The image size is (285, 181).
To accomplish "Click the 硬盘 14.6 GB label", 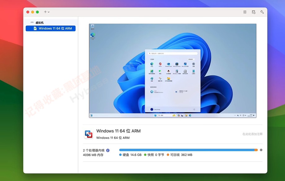I will [x=132, y=155].
